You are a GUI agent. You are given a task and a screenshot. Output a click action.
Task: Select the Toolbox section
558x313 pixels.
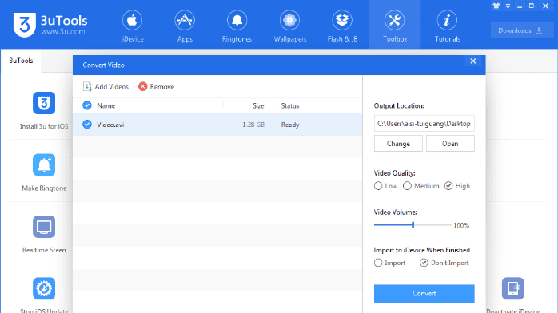coord(395,26)
